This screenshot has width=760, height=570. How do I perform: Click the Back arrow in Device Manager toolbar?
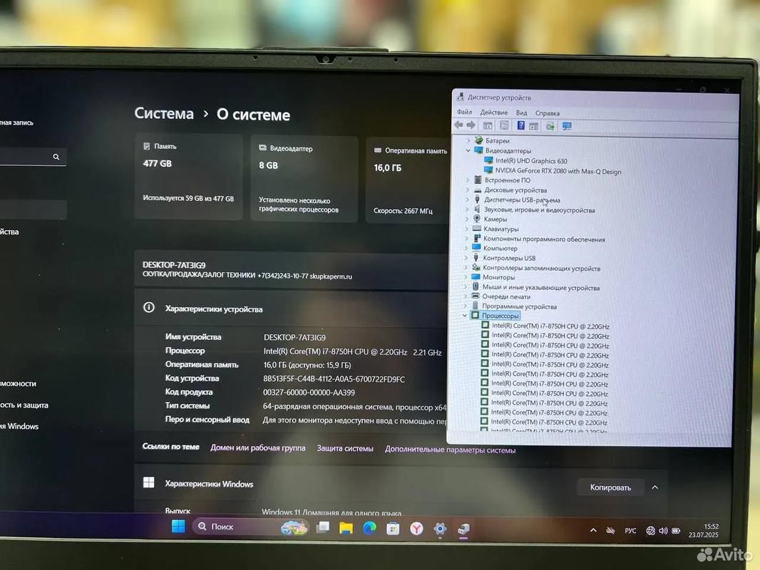[458, 125]
